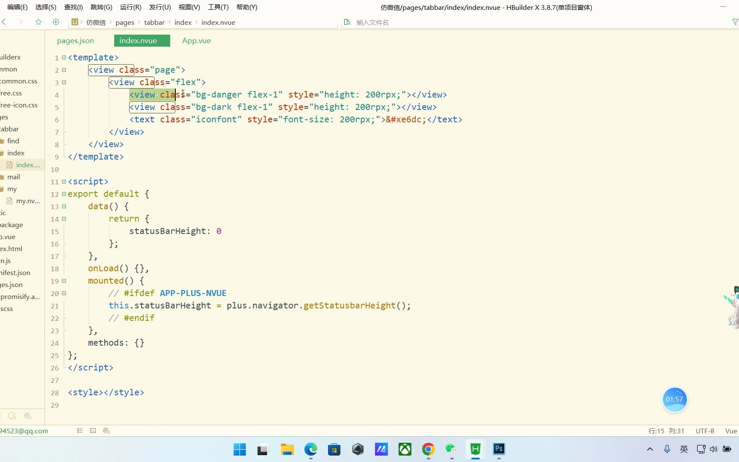Open the 选择(S) menu

point(45,7)
